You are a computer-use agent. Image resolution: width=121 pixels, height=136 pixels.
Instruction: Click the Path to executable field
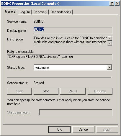(x=60, y=57)
